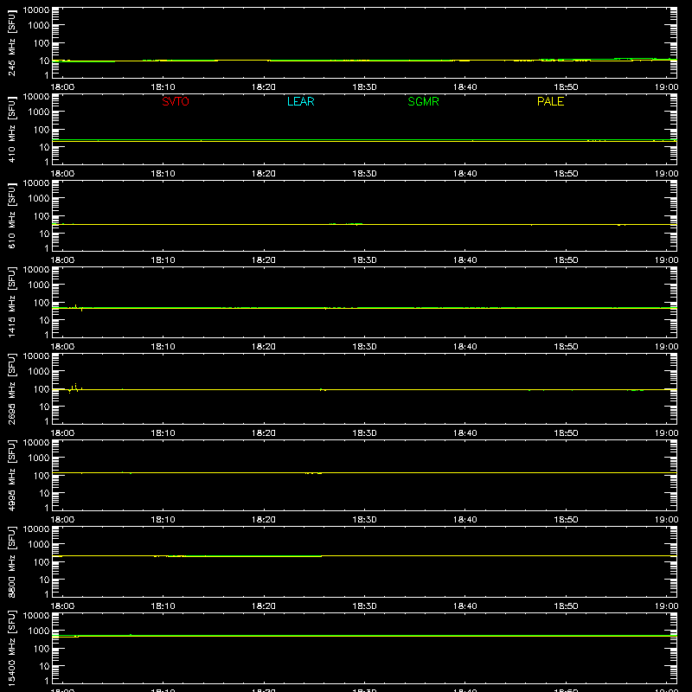The width and height of the screenshot is (692, 692).
Task: Click 19:00 time label under 245 MHz panel
Action: 666,87
